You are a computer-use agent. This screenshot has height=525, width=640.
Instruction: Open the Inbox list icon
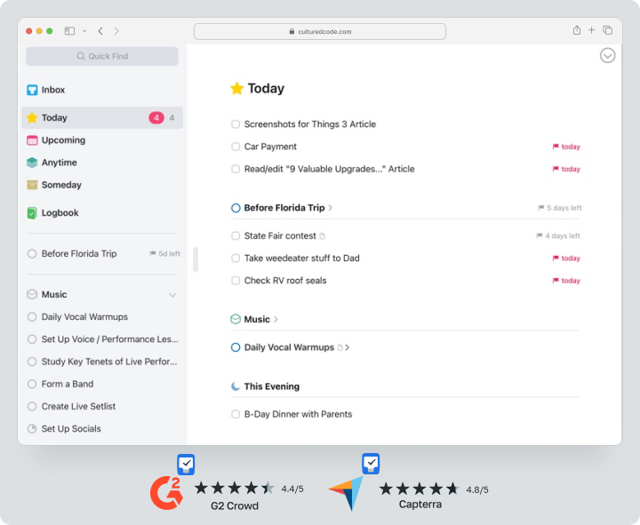pos(32,90)
